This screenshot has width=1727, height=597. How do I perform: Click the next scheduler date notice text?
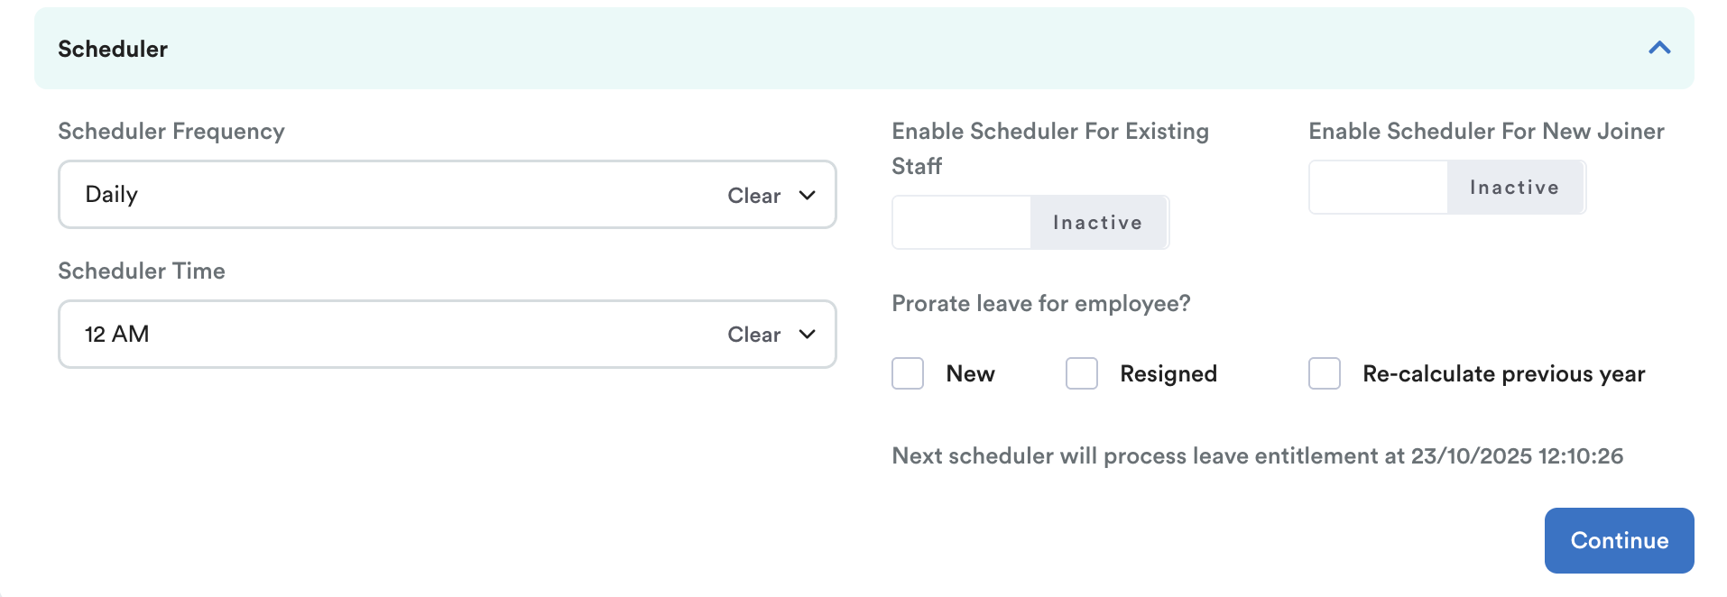pyautogui.click(x=1257, y=456)
